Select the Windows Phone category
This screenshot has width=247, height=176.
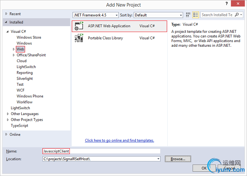click(30, 96)
